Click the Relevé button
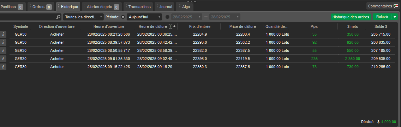Screen dimensions: 401x127 point(382,17)
